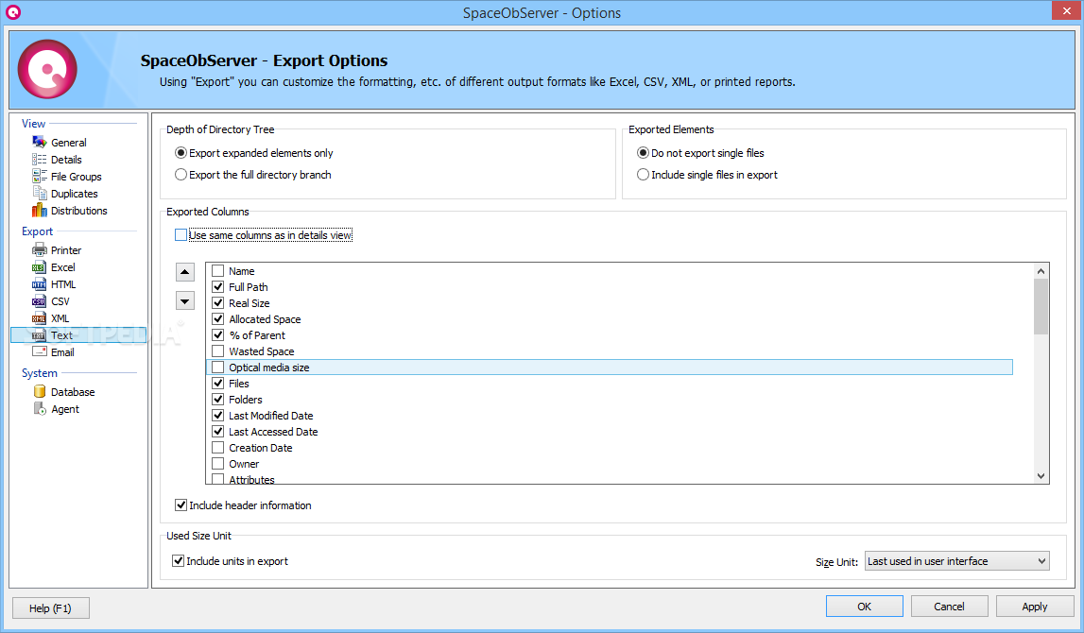Uncheck the Last Accessed Date column

[217, 431]
